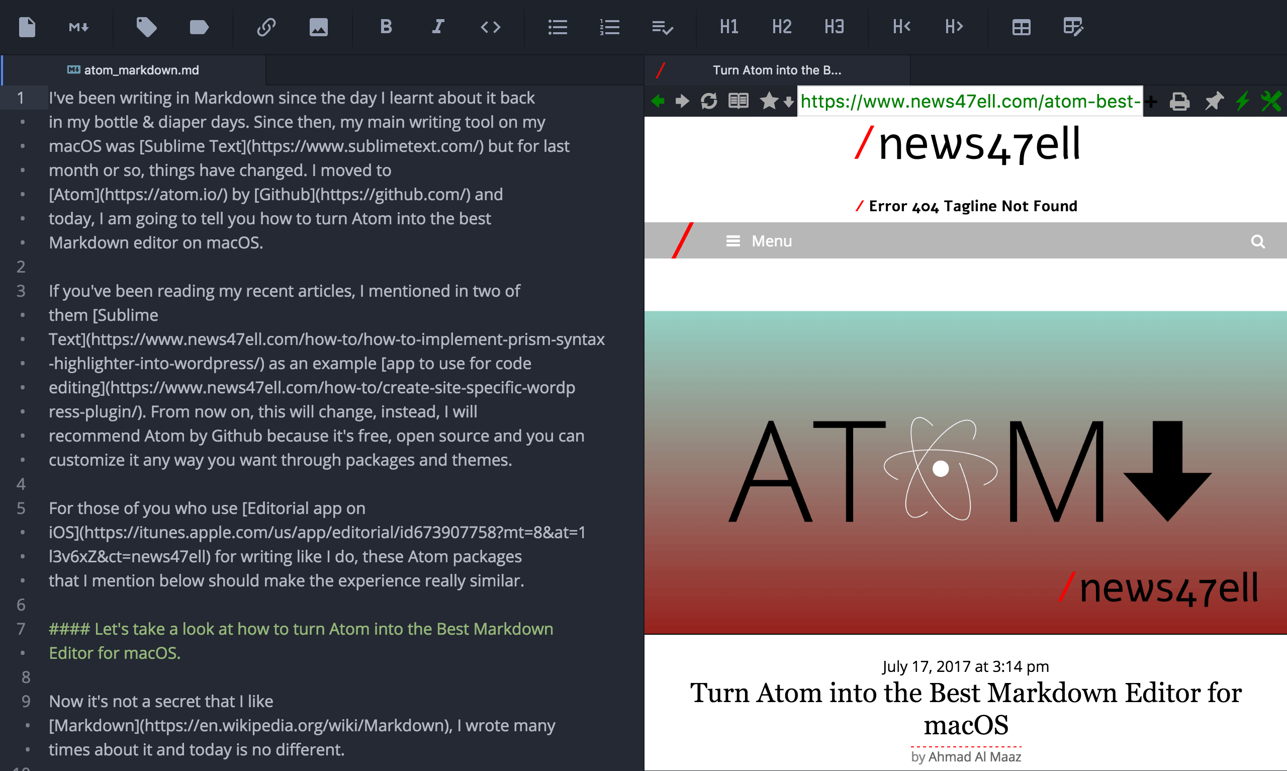Image resolution: width=1287 pixels, height=771 pixels.
Task: Click the new file icon in toolbar
Action: tap(27, 27)
